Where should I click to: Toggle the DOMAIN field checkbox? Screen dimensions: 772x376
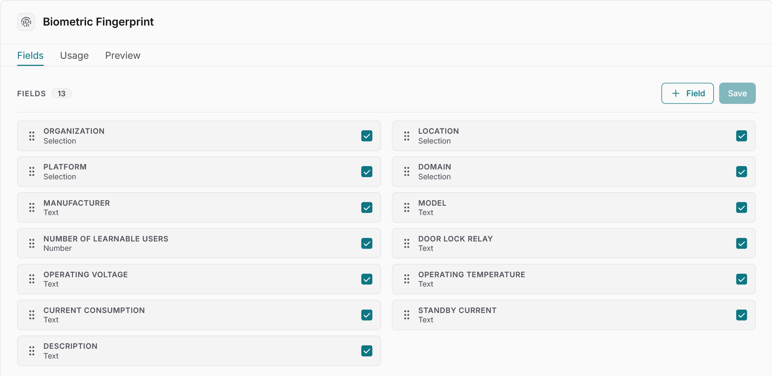click(x=742, y=172)
